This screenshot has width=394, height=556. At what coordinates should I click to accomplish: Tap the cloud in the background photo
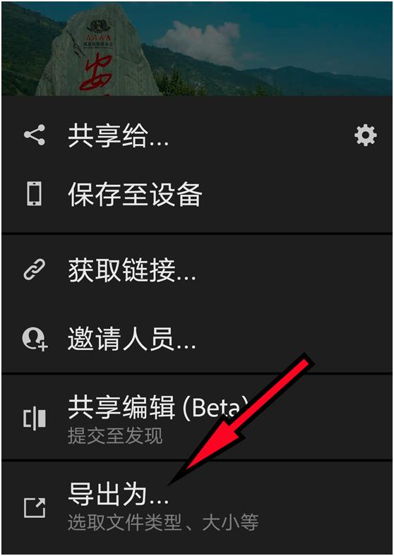click(x=201, y=41)
